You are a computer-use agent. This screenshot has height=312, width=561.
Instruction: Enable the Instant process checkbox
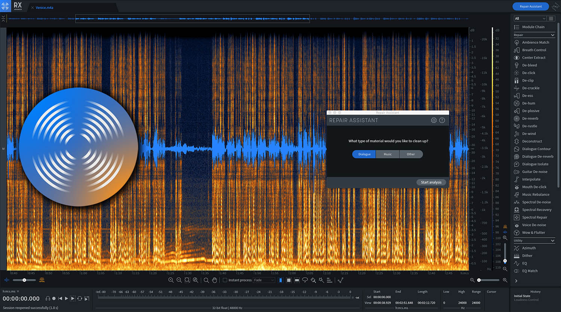(225, 280)
